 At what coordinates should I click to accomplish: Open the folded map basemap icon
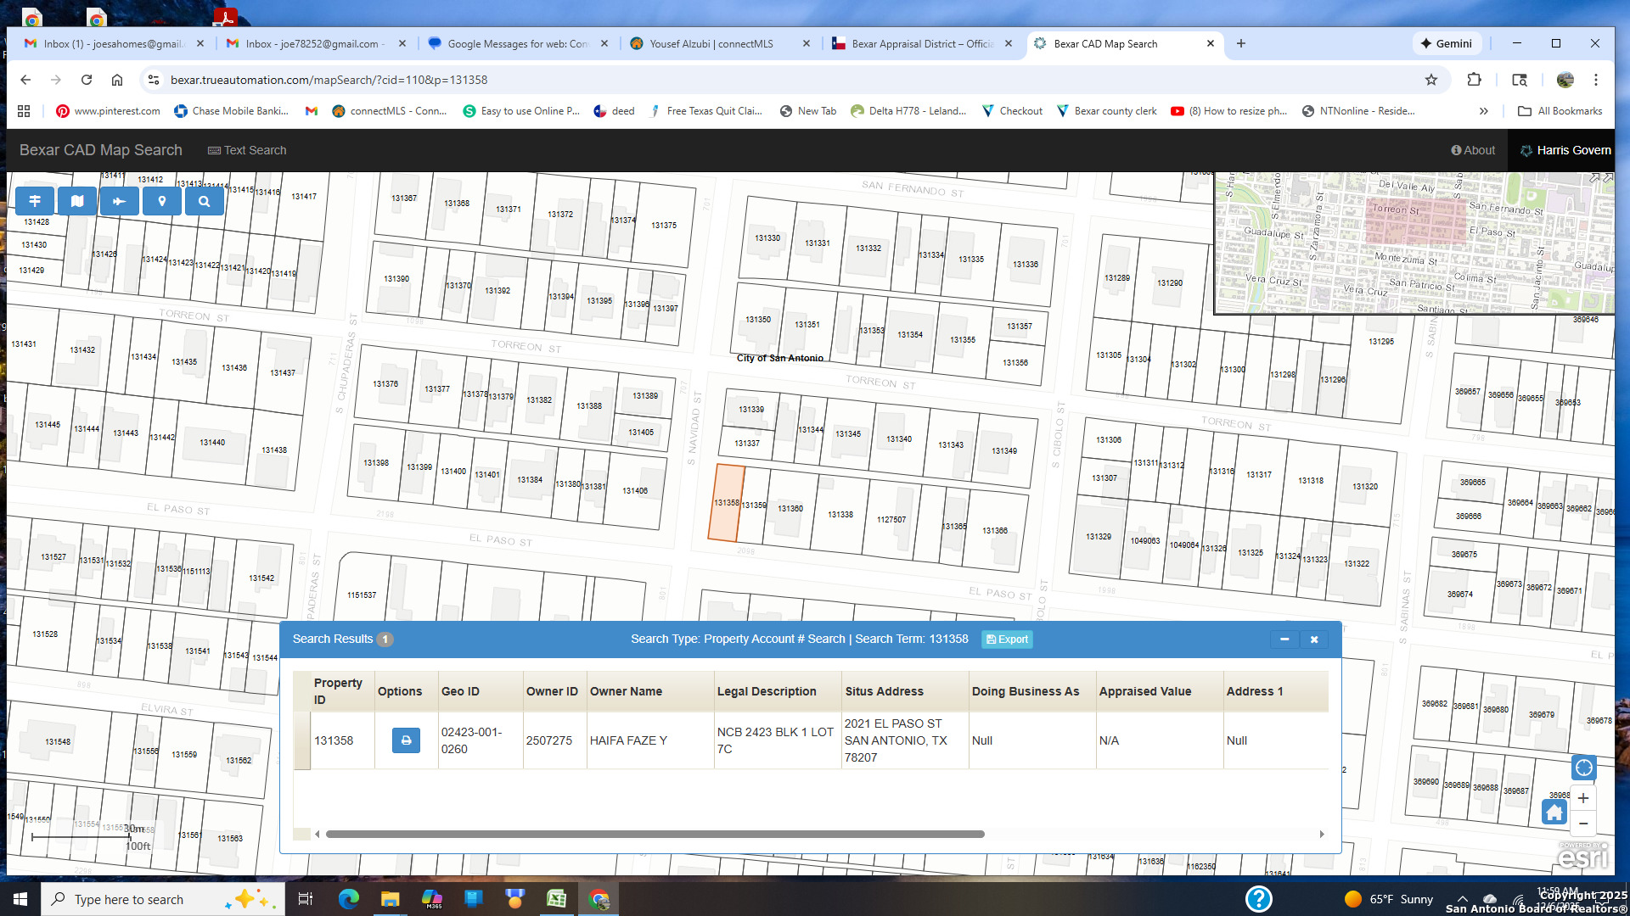(77, 201)
